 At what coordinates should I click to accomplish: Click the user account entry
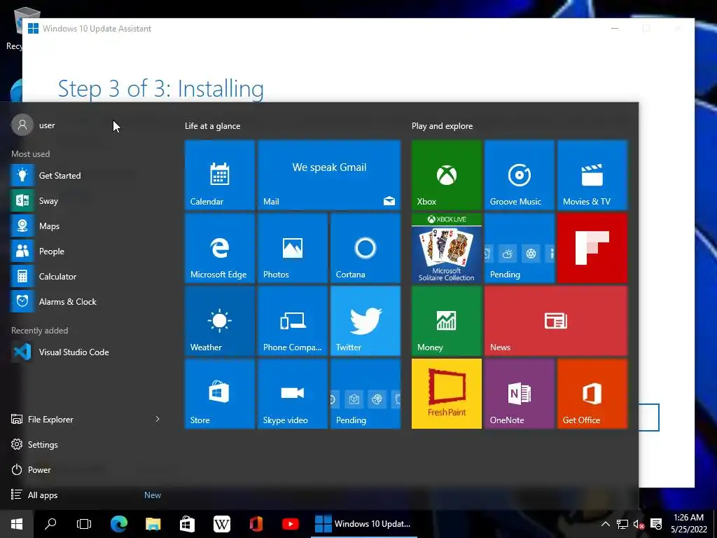pyautogui.click(x=34, y=125)
